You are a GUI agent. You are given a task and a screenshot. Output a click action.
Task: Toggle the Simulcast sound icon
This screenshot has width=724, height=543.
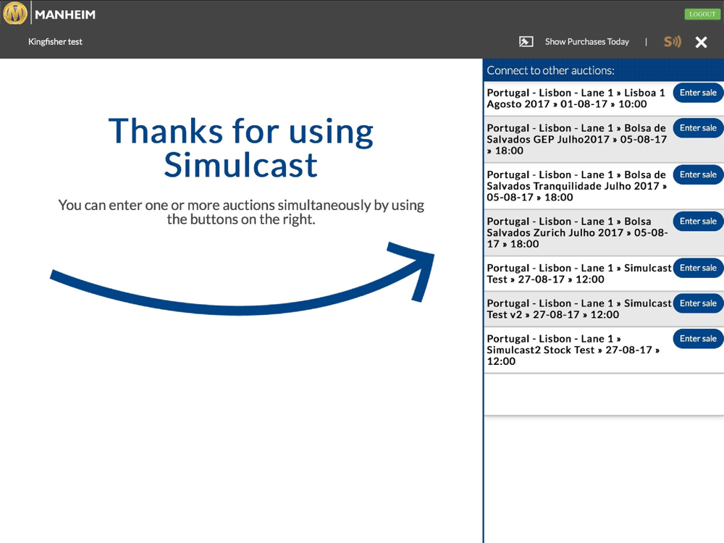[x=673, y=42]
